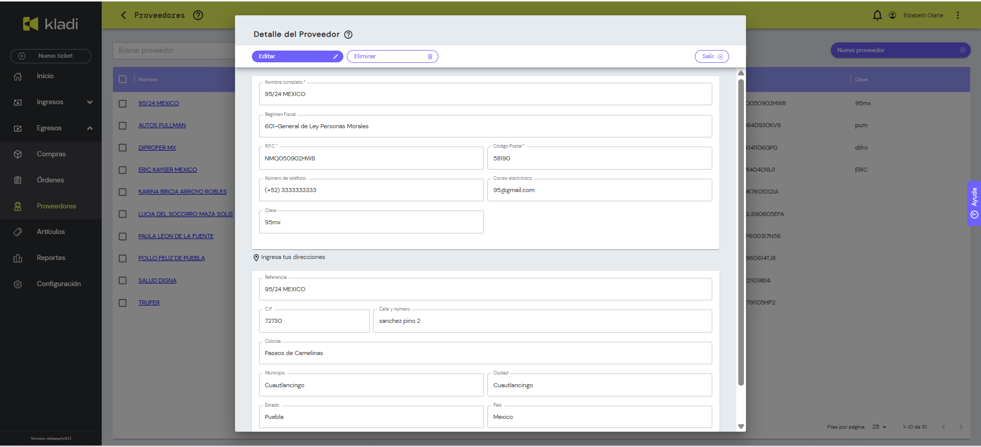Open help icon beside Detalle del Proveedor
981x447 pixels.
click(348, 35)
